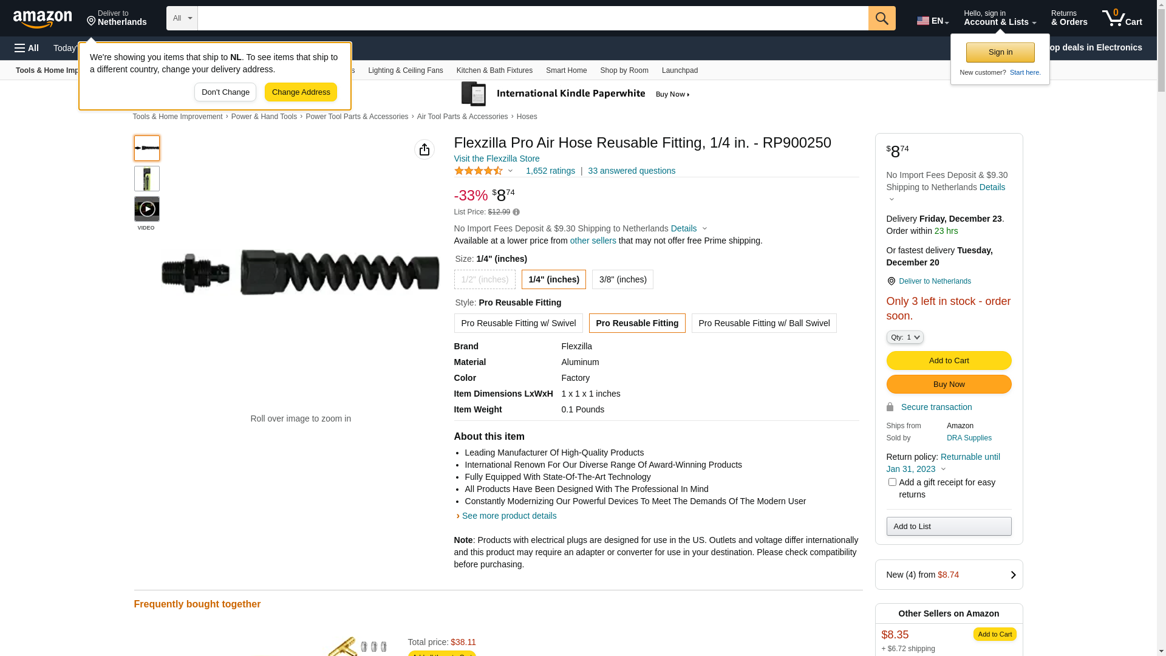This screenshot has height=656, width=1166.
Task: Open the All hamburger menu
Action: (x=27, y=48)
